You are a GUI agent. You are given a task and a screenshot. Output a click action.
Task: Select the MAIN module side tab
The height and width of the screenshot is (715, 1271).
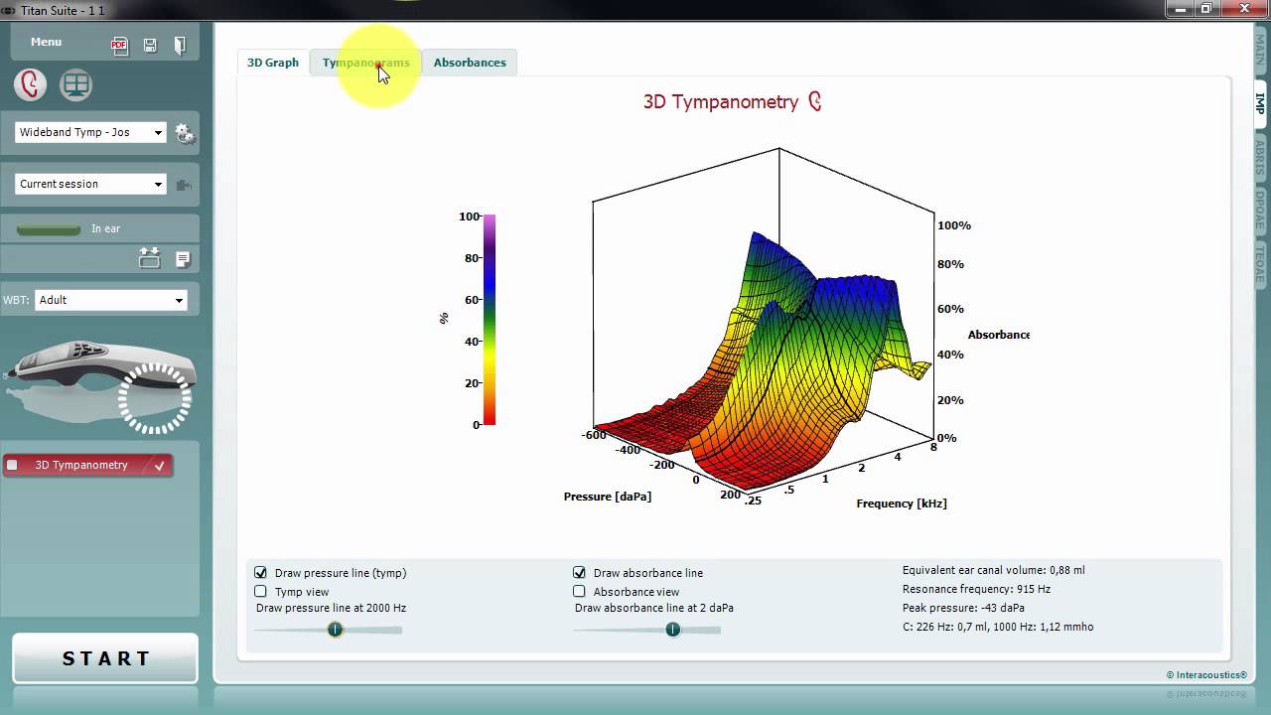[x=1260, y=53]
